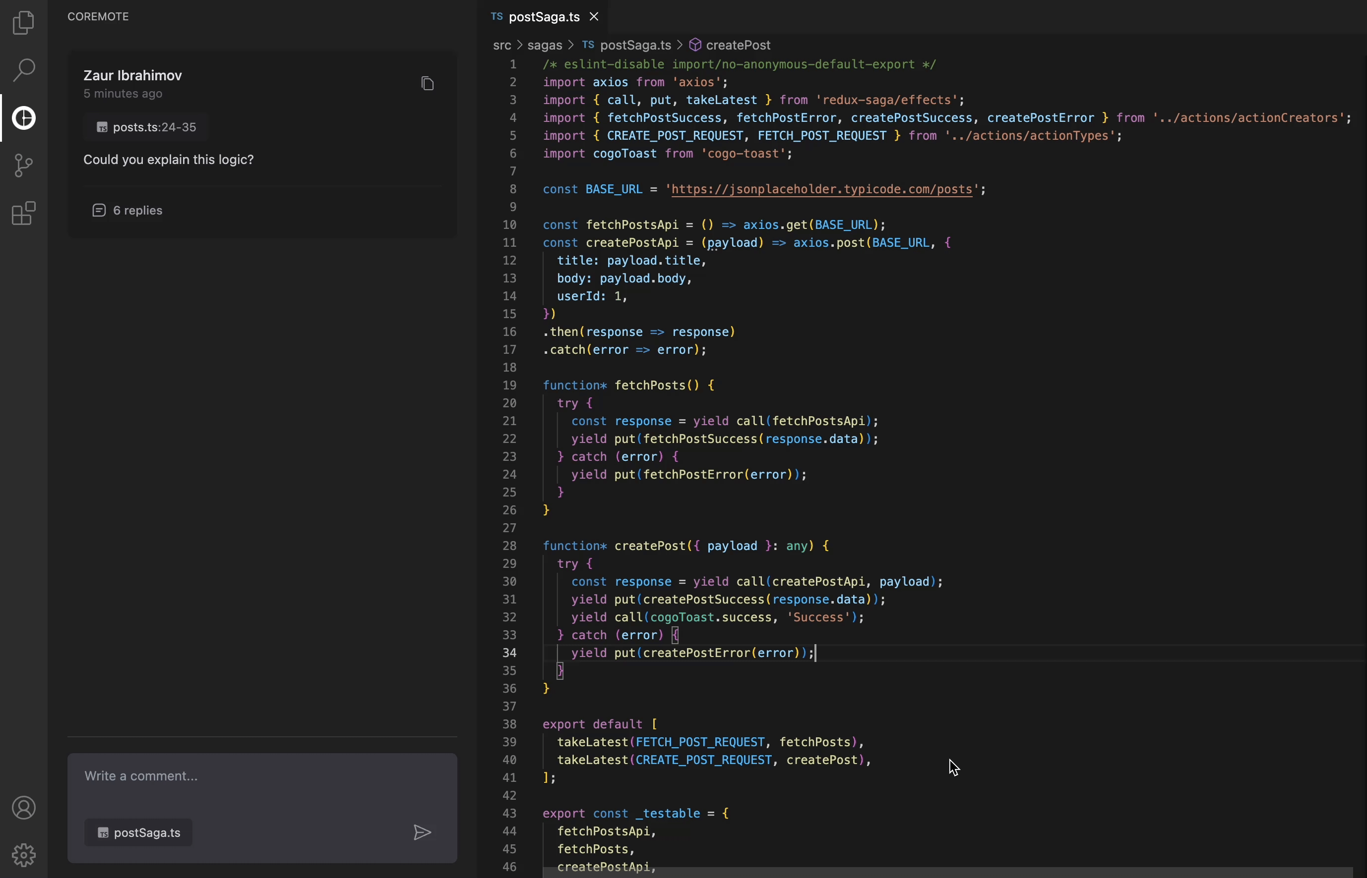Viewport: 1367px width, 878px height.
Task: Send the comment with arrow icon
Action: (422, 832)
